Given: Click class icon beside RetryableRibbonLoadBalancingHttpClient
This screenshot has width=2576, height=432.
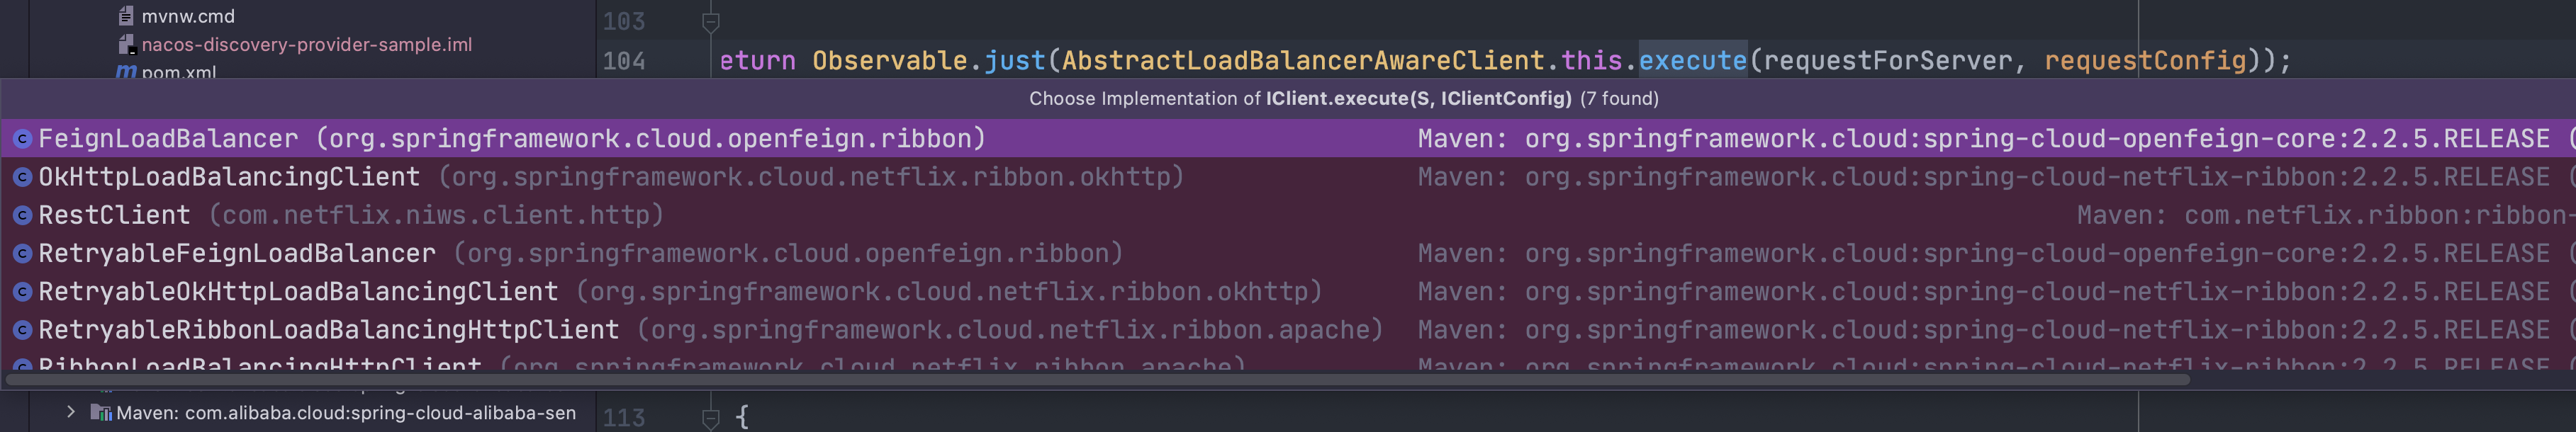Looking at the screenshot, I should [22, 329].
